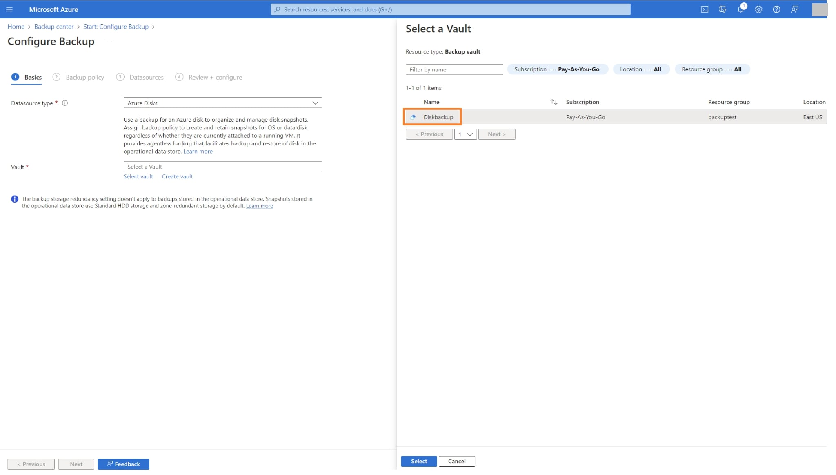
Task: Click the backuptest resource group cell
Action: [723, 117]
